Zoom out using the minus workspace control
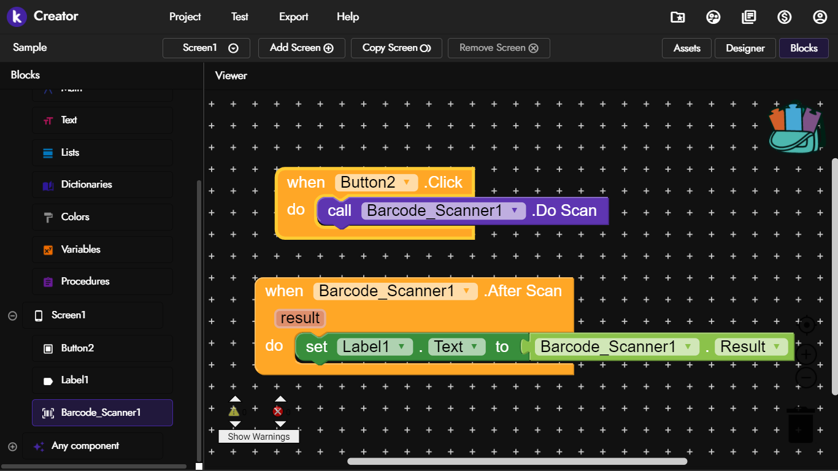The height and width of the screenshot is (471, 838). pyautogui.click(x=807, y=378)
